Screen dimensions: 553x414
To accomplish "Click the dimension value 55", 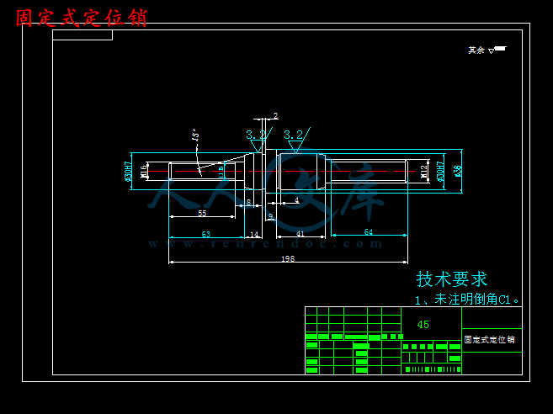I will (202, 214).
